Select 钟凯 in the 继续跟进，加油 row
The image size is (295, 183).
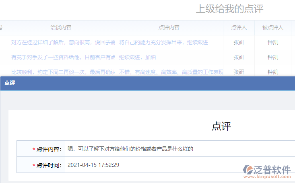pos(273,57)
